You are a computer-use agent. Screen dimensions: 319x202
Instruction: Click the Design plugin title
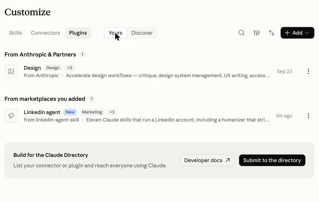click(32, 68)
